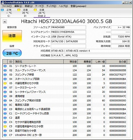Click the firmware field MKAOA580
This screenshot has height=140, width=133.
(x=68, y=27)
